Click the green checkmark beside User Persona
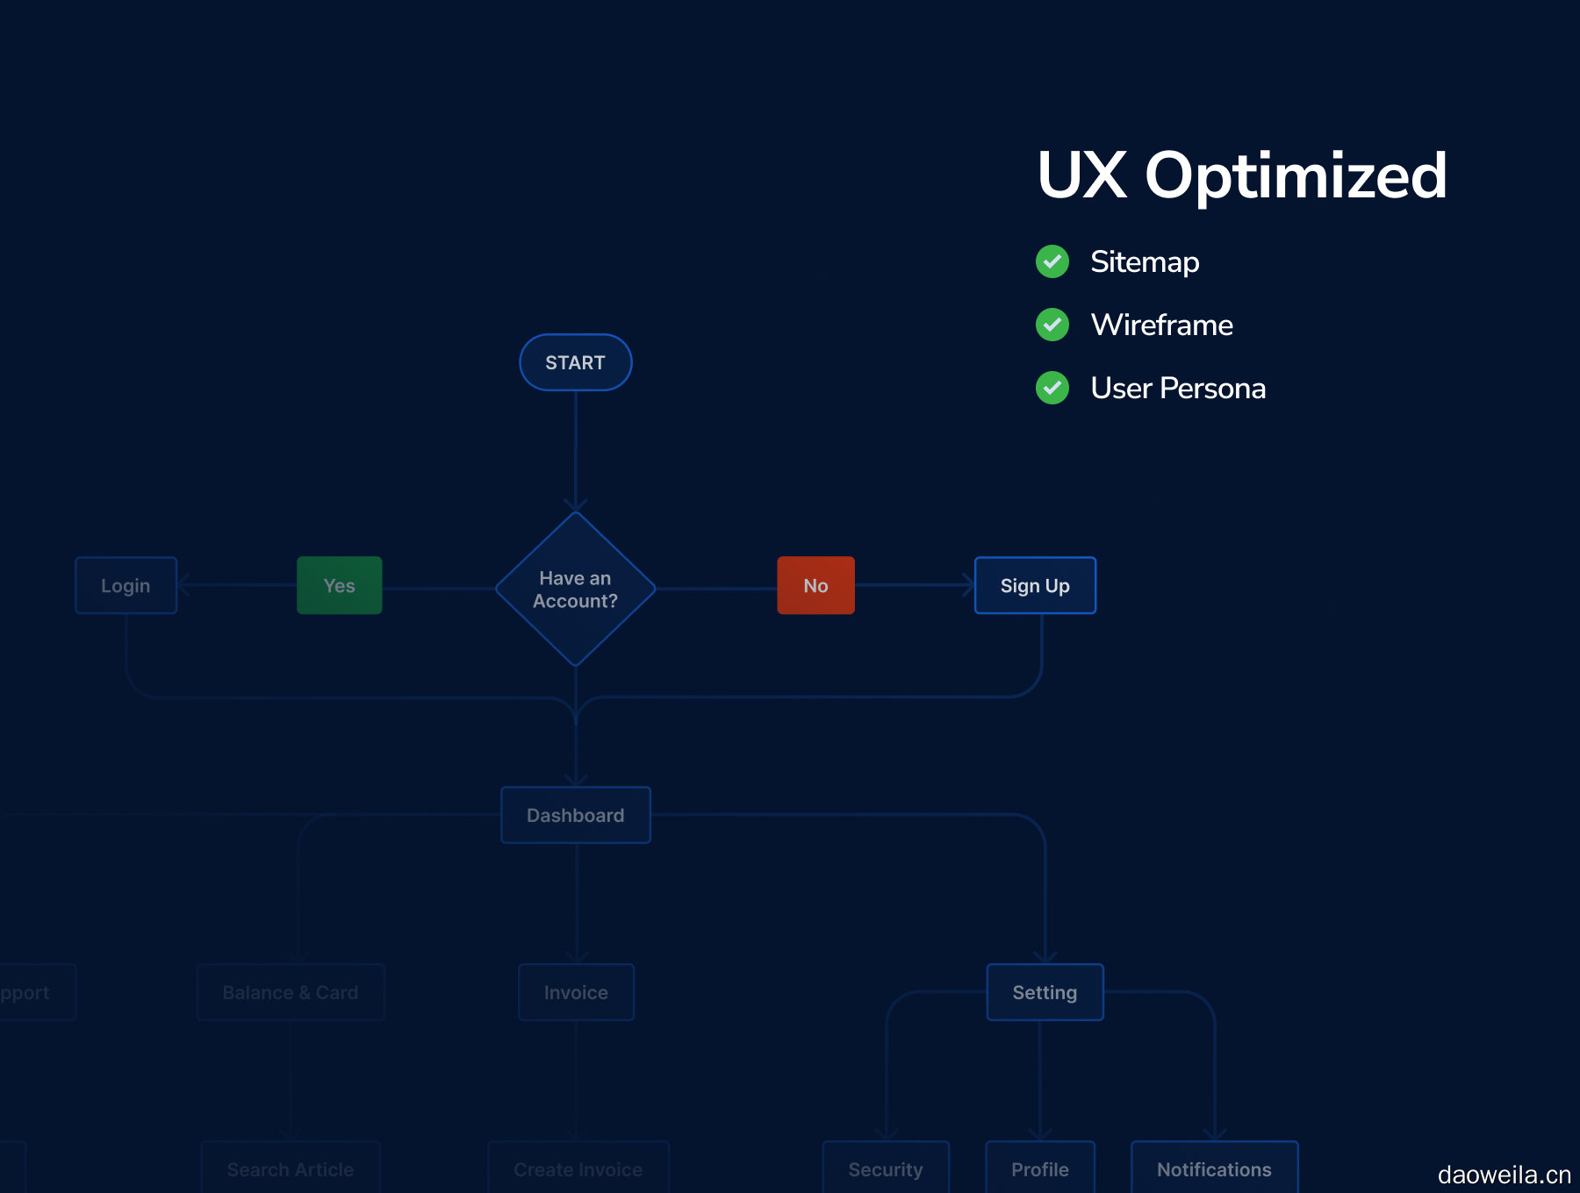 point(1052,388)
